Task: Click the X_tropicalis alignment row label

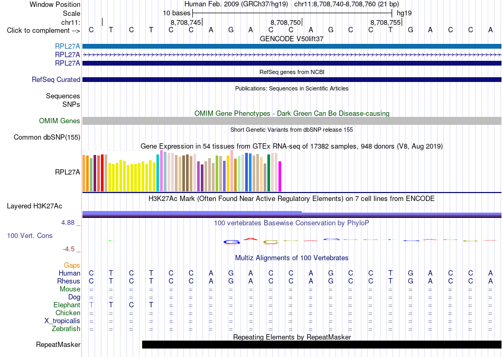Action: (62, 321)
